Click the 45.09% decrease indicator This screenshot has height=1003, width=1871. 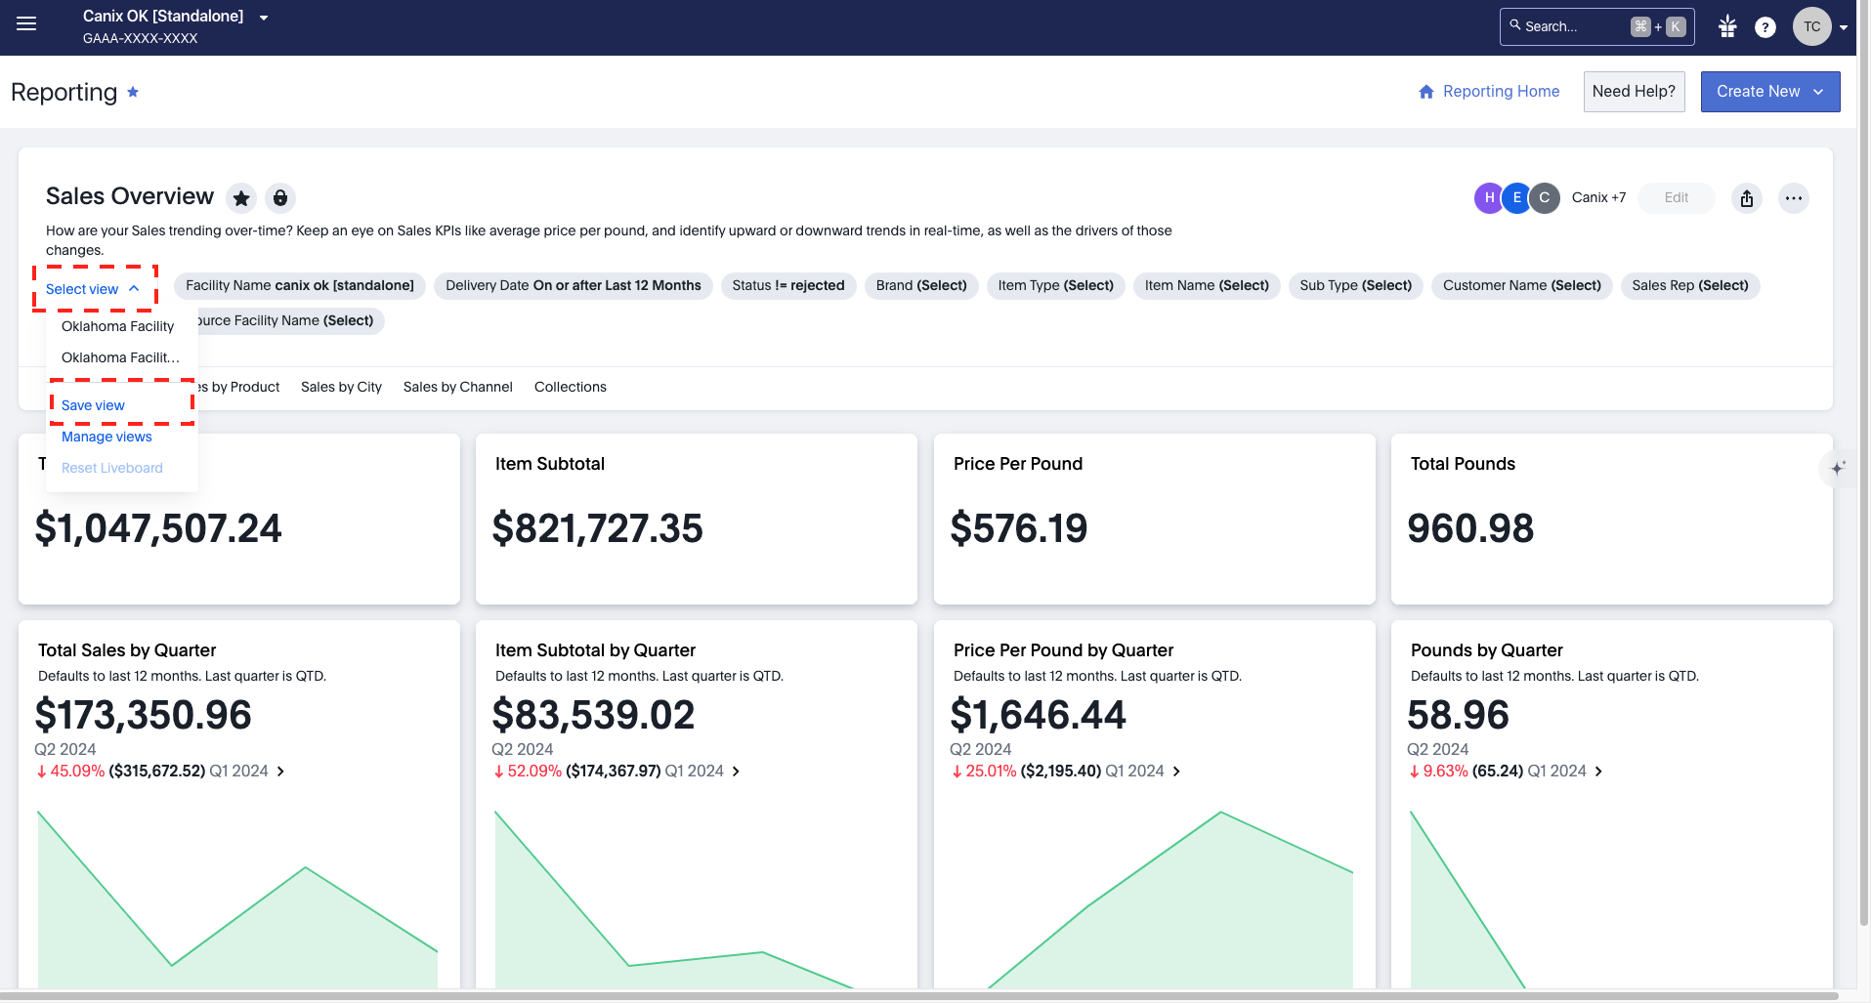pos(70,772)
